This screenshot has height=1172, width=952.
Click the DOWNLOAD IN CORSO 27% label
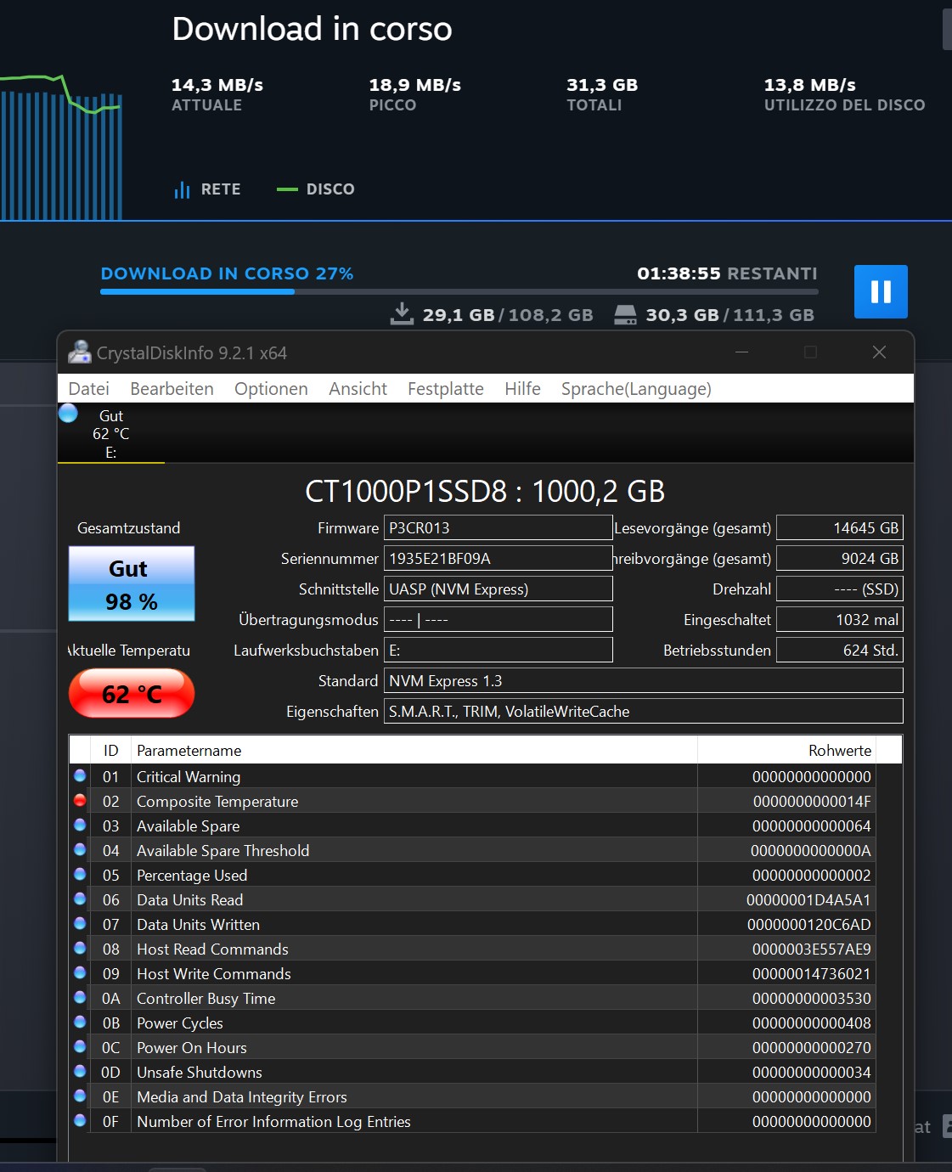tap(227, 273)
